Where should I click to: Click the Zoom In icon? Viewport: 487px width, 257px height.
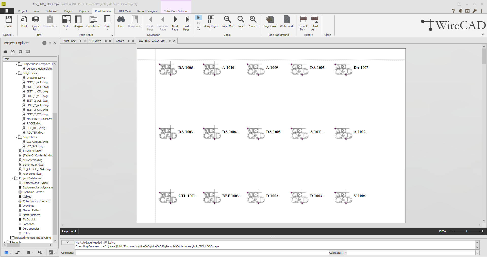(x=253, y=19)
